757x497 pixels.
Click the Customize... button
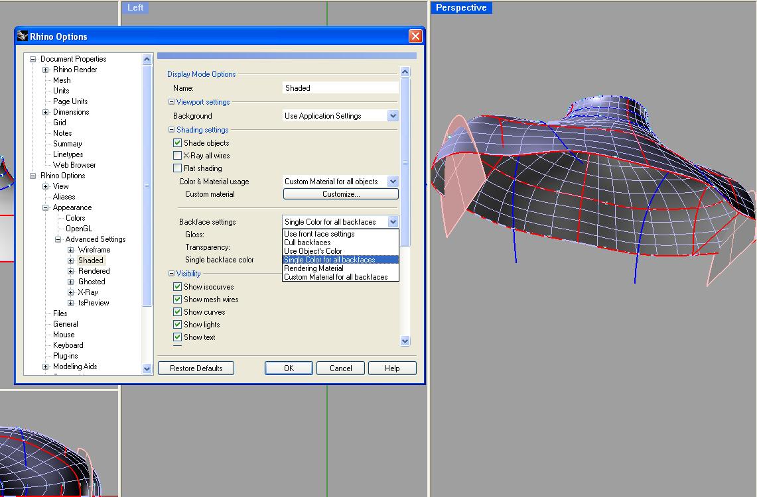pyautogui.click(x=340, y=194)
